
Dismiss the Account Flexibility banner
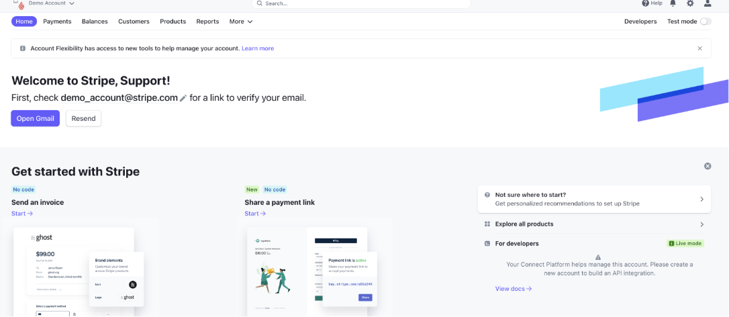pyautogui.click(x=699, y=48)
